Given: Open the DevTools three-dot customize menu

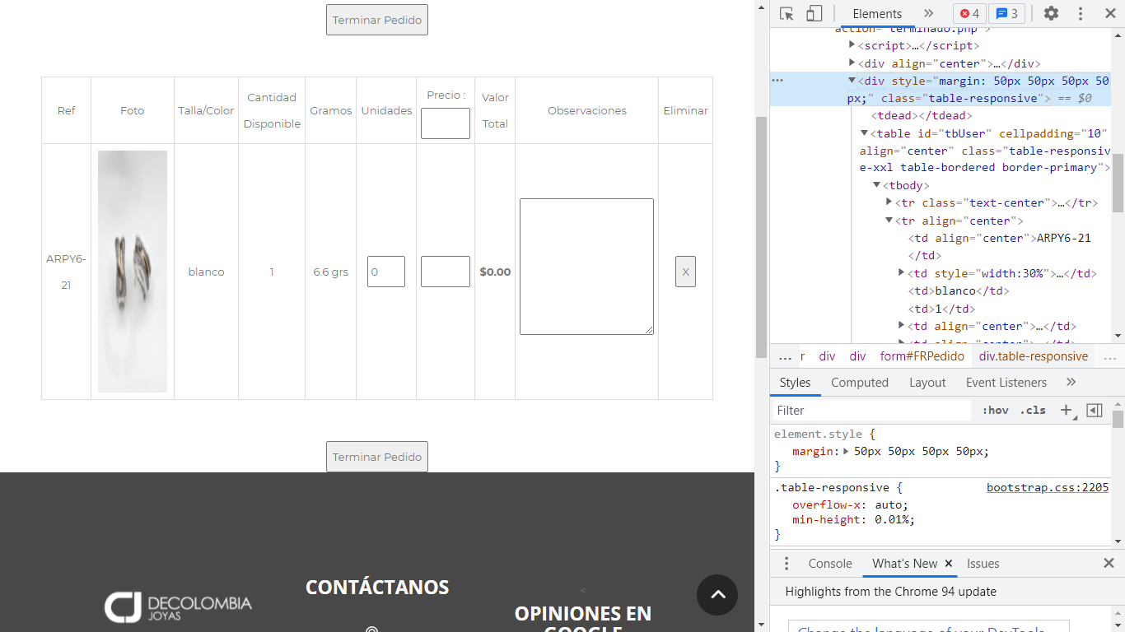Looking at the screenshot, I should [x=1081, y=13].
